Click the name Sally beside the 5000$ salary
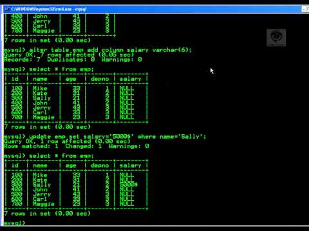 pos(42,185)
